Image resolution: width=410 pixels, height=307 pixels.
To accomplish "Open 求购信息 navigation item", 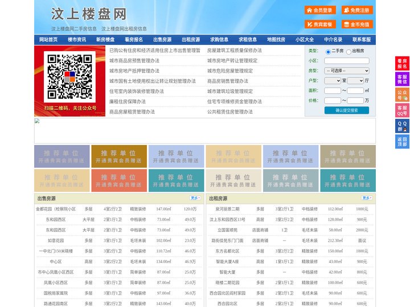I will coord(219,40).
